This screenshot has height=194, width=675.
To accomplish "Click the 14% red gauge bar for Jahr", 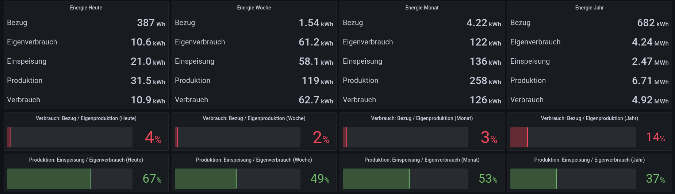I will (573, 137).
